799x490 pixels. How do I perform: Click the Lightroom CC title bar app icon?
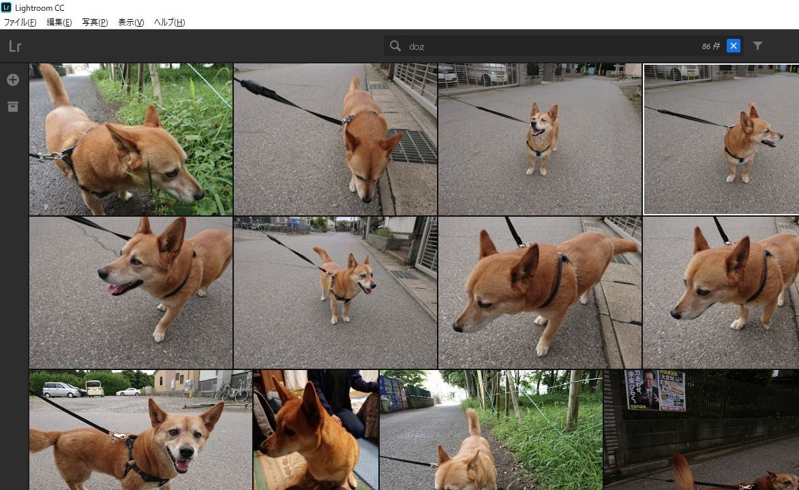pyautogui.click(x=7, y=7)
